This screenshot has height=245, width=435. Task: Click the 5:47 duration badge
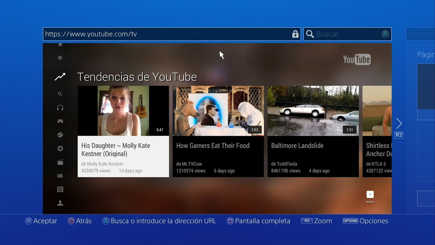pos(160,130)
